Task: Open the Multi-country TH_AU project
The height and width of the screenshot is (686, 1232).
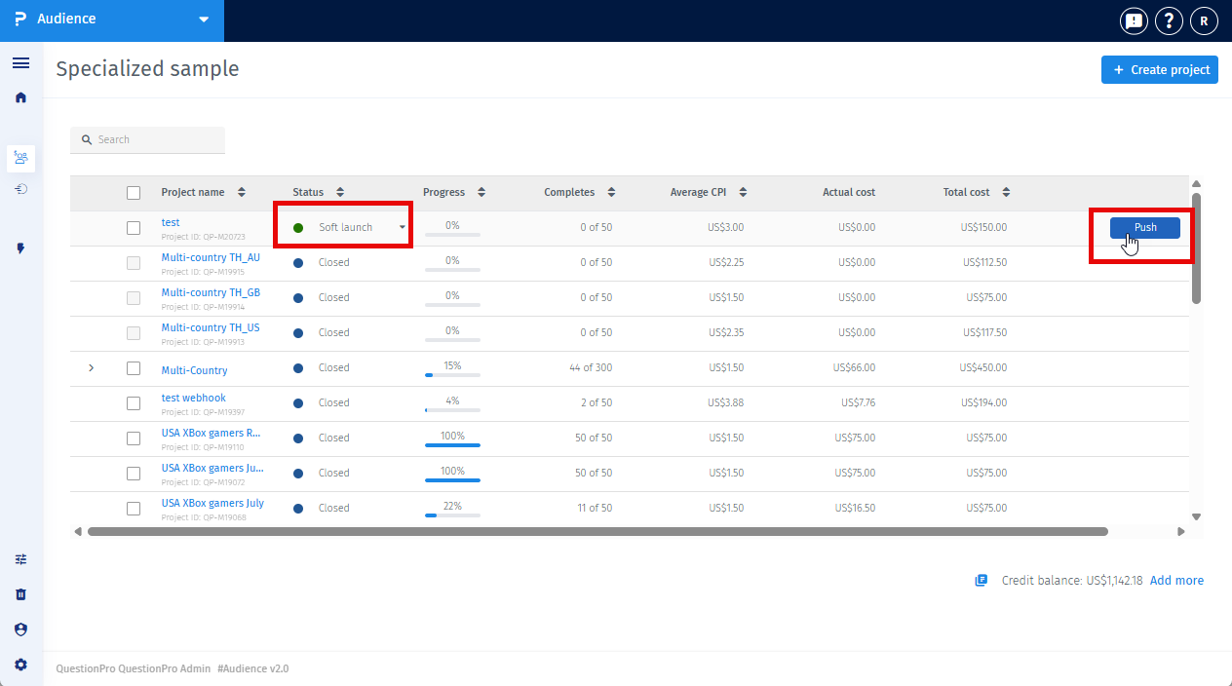Action: (211, 257)
